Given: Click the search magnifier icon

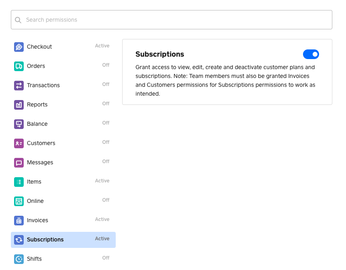Looking at the screenshot, I should 18,20.
